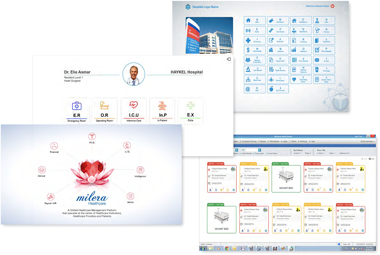Viewport: 380px width, 255px height.
Task: Open the A Main module tile
Action: 255,21
